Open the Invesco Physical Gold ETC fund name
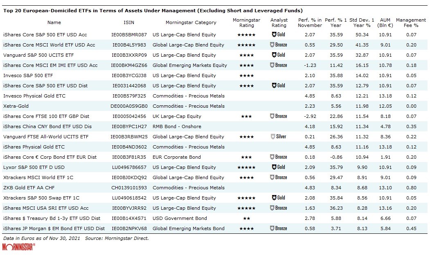Viewport: 430px width, 255px height. (x=34, y=96)
